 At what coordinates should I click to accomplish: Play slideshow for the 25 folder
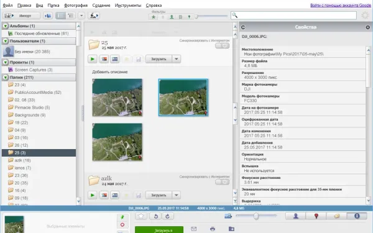[92, 59]
